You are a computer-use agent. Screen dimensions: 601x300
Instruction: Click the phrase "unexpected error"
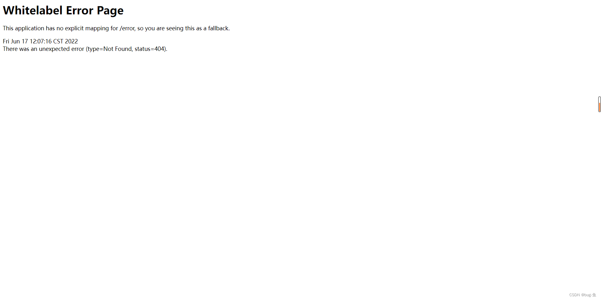(61, 49)
